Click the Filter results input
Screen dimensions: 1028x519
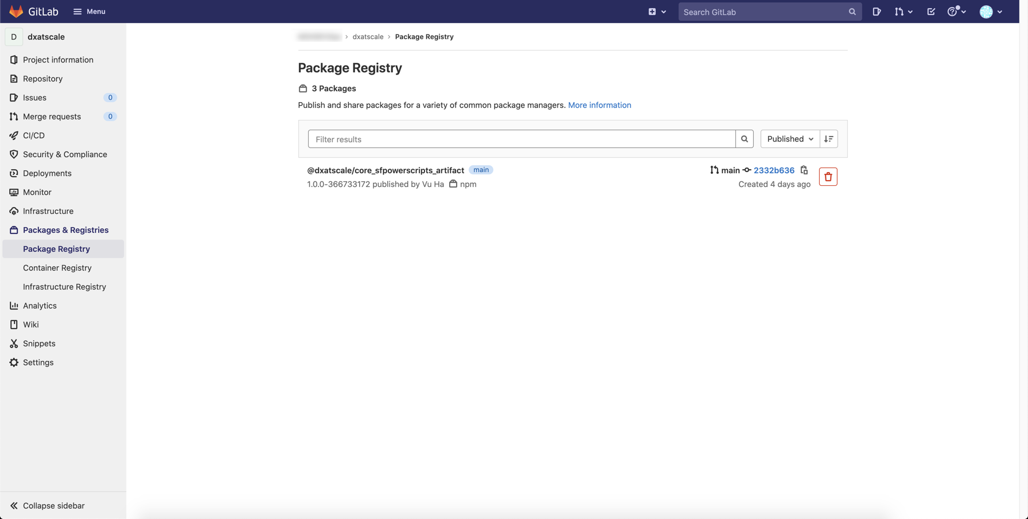(x=521, y=139)
